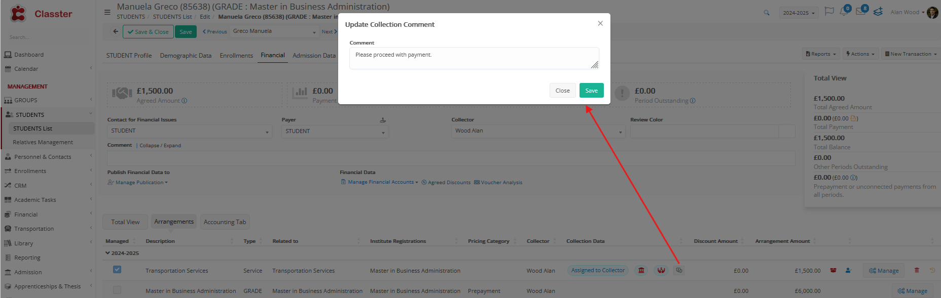Click the Close button in comment dialog
The image size is (941, 298).
(562, 91)
